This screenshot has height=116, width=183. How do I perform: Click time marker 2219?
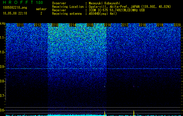tap(160, 25)
